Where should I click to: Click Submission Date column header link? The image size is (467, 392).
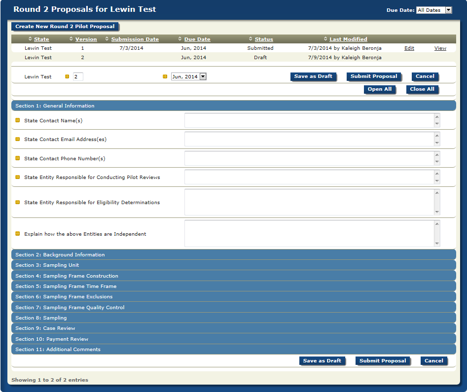(135, 39)
